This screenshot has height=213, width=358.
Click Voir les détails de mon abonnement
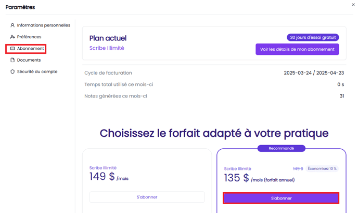click(x=297, y=49)
